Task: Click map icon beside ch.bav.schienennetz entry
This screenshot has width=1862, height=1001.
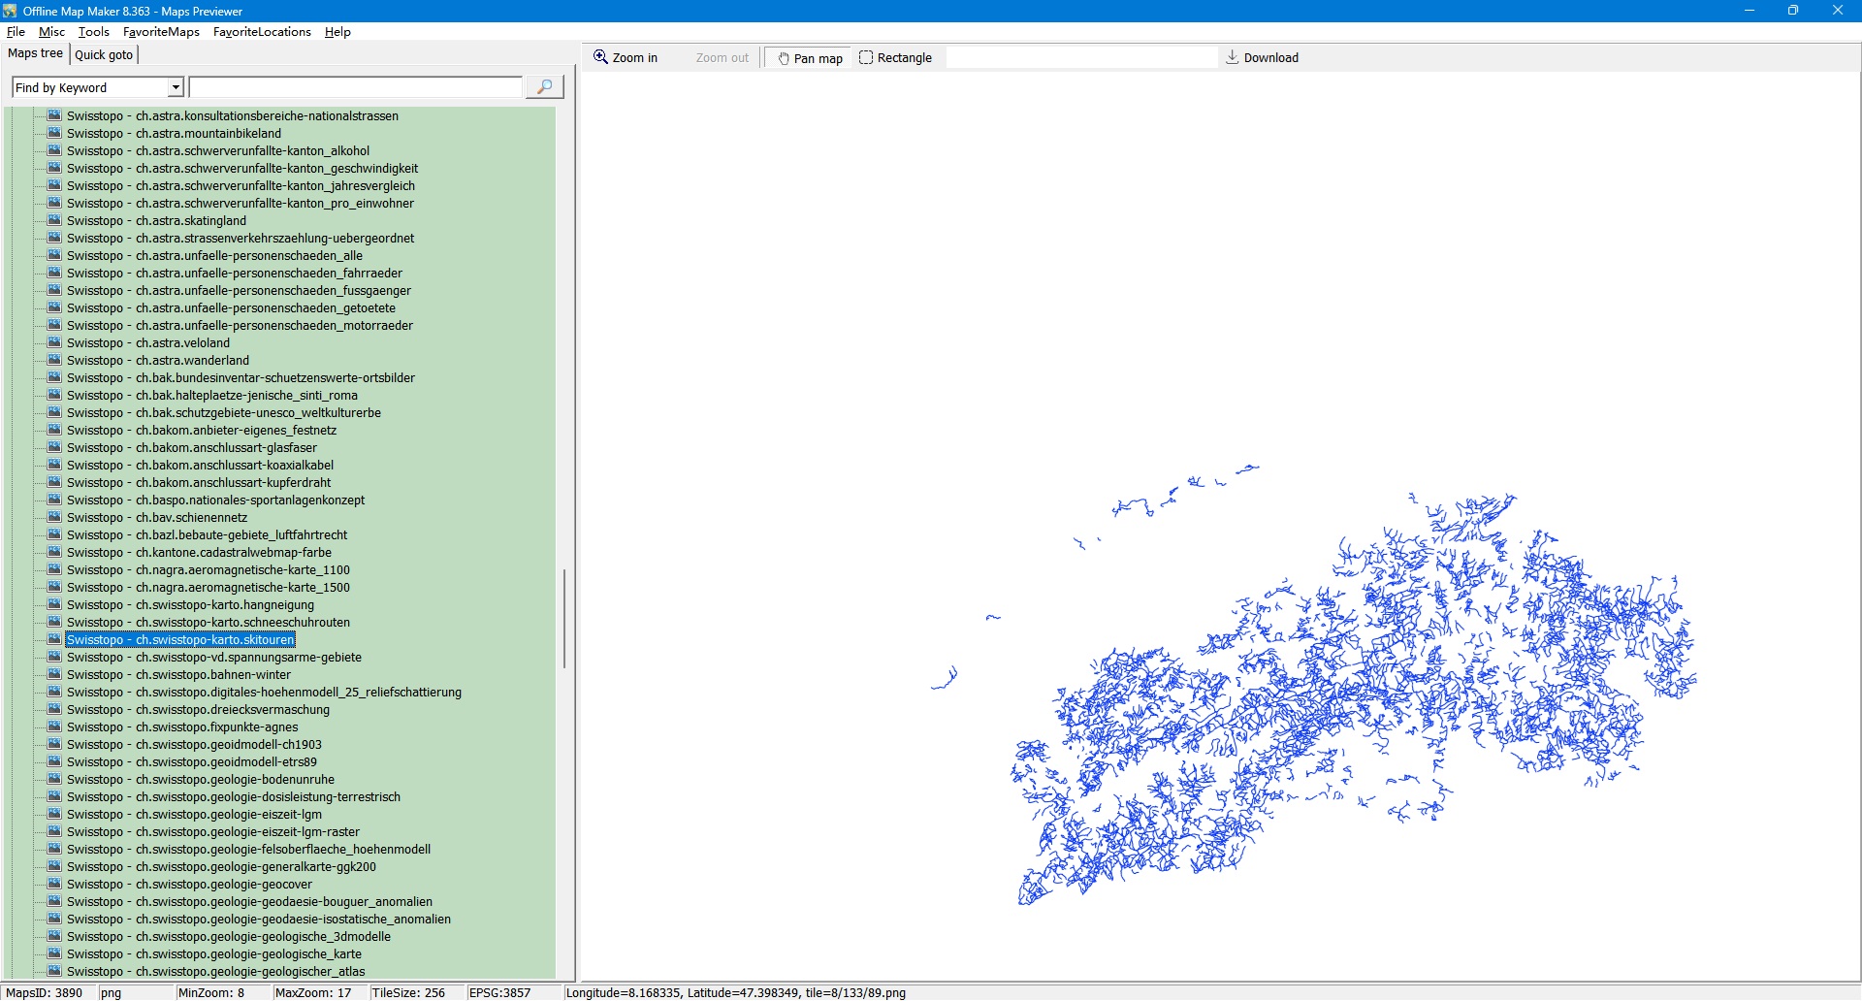Action: click(x=54, y=518)
